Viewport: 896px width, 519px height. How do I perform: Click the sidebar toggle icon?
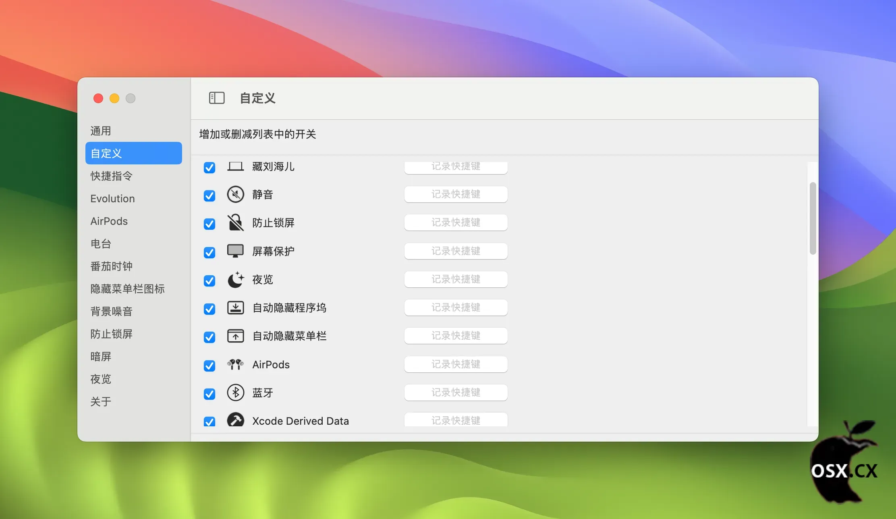point(216,98)
